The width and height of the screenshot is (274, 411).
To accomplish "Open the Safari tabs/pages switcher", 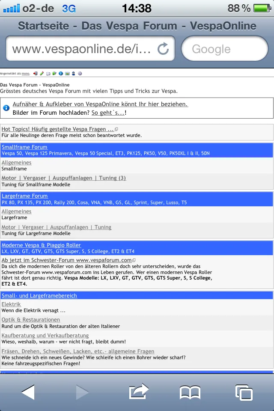I will pos(244,392).
